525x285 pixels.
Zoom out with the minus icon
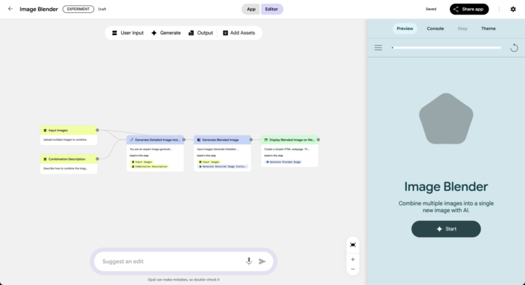click(353, 269)
